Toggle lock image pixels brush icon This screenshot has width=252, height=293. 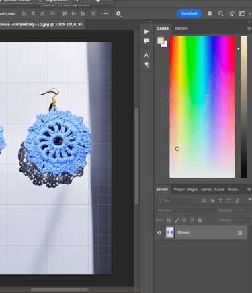pyautogui.click(x=177, y=220)
